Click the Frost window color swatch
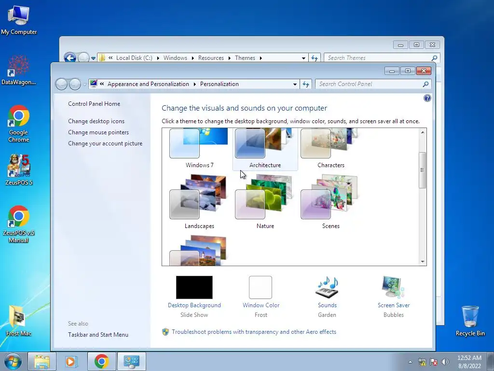494x371 pixels. pos(260,287)
